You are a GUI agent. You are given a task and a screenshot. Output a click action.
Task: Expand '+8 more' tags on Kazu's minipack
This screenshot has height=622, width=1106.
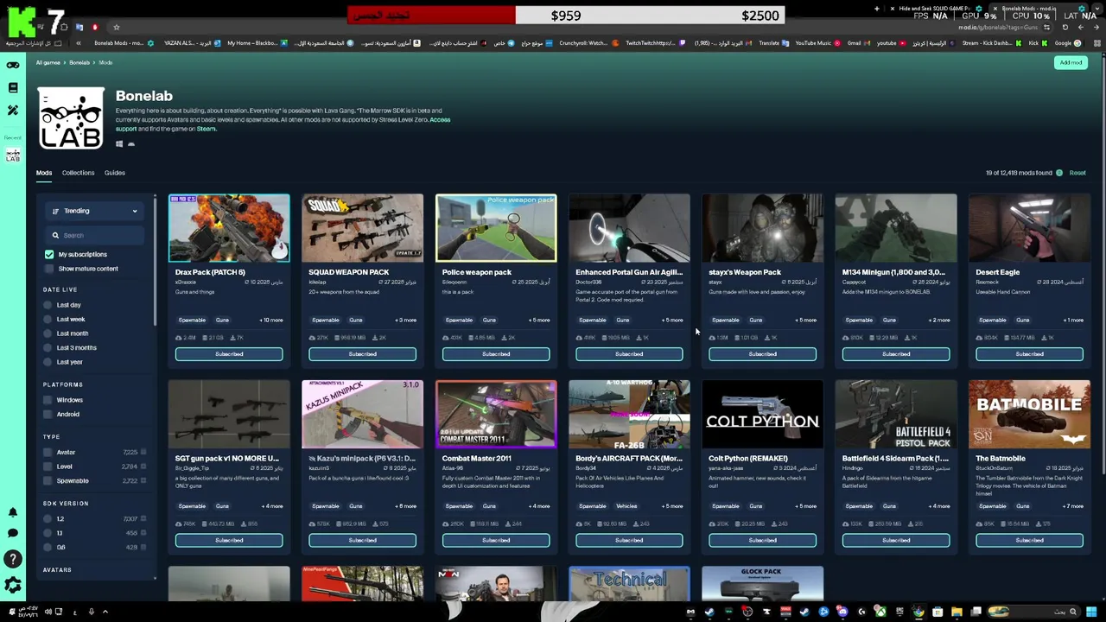pyautogui.click(x=406, y=506)
